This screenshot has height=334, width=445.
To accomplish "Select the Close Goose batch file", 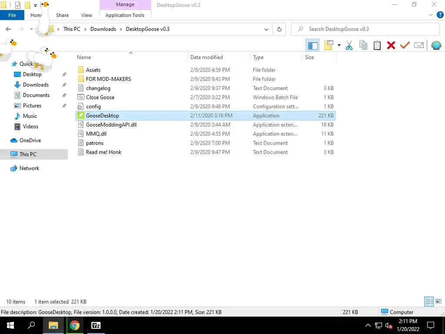I will 100,97.
